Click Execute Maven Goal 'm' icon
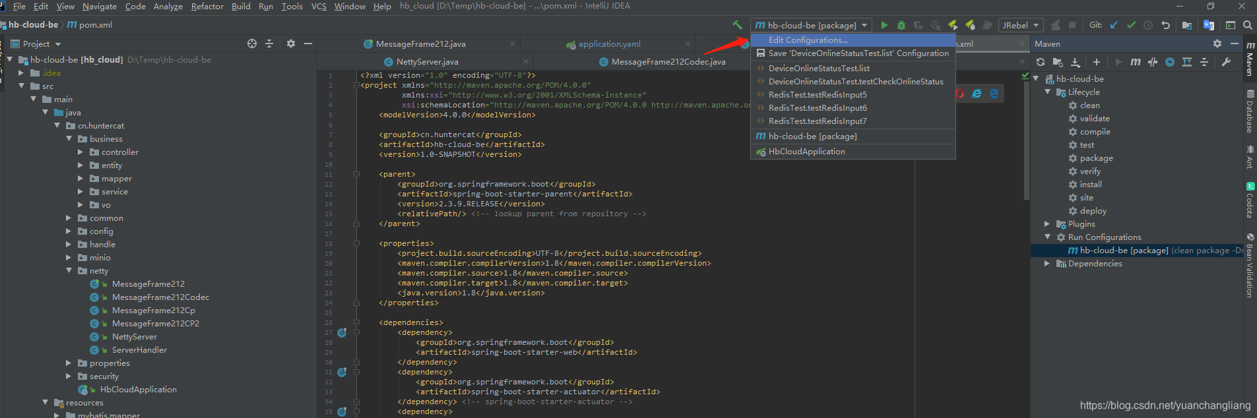 pos(1136,62)
